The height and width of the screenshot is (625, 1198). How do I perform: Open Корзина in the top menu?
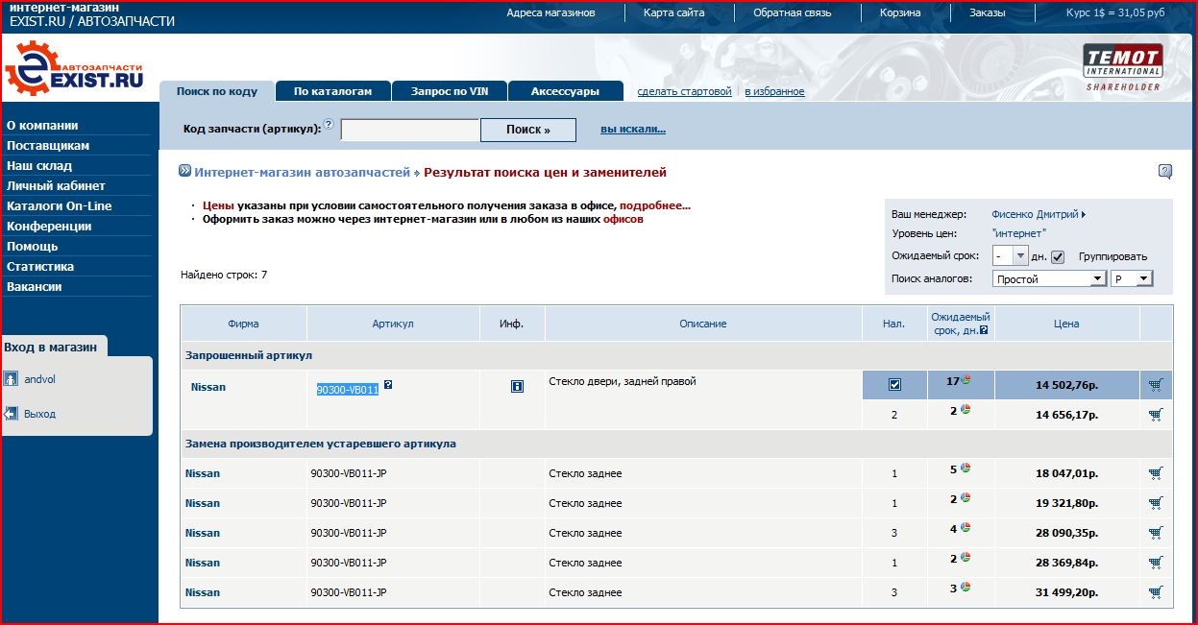pos(900,12)
